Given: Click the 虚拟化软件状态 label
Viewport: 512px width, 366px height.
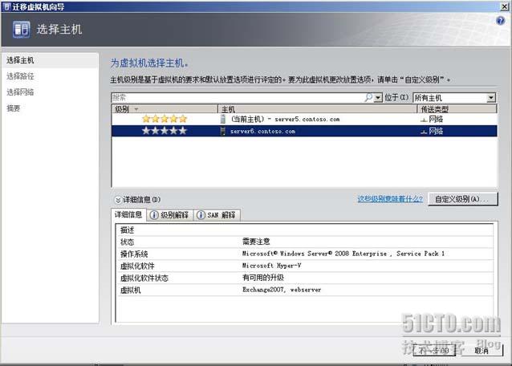Looking at the screenshot, I should [x=144, y=279].
